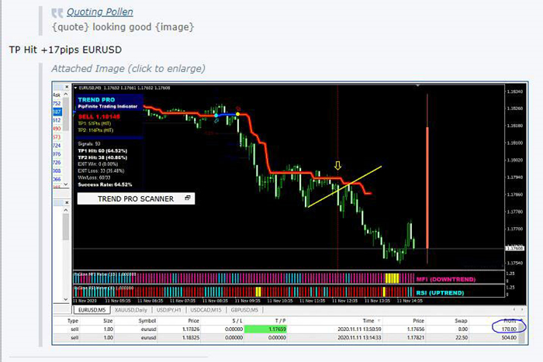
Task: Click the 'TP Hit +17pips EURUSD' post text
Action: coord(65,50)
